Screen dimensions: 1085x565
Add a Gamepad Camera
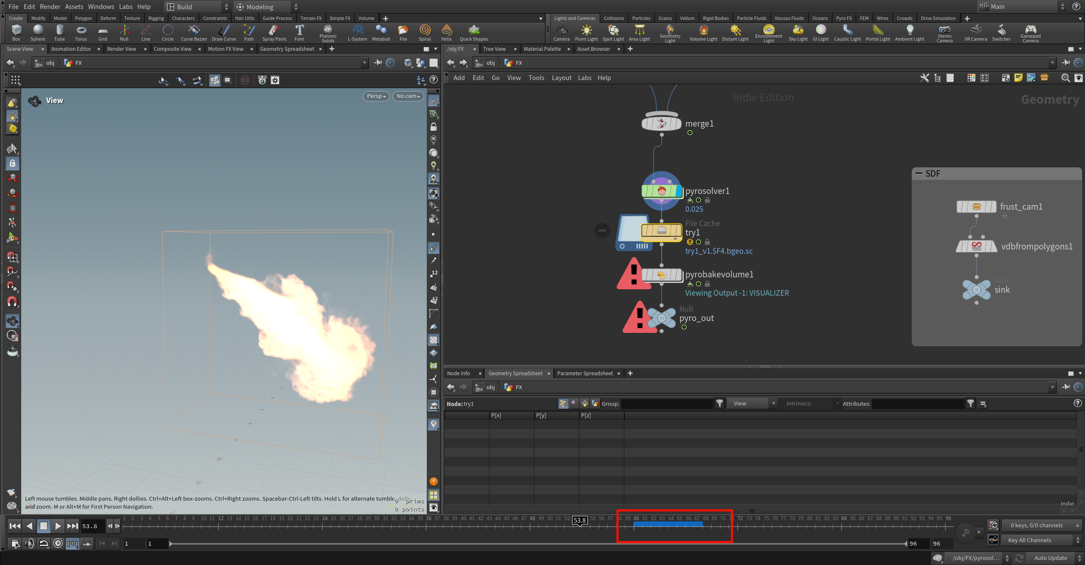1031,33
